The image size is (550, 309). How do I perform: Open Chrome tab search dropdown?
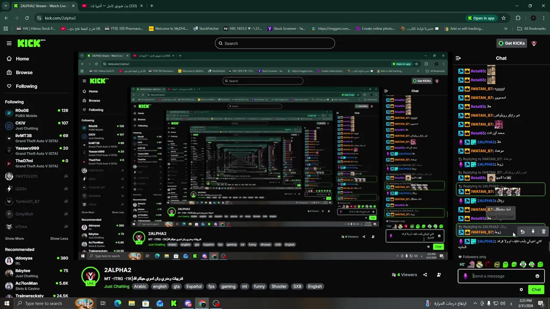click(6, 6)
